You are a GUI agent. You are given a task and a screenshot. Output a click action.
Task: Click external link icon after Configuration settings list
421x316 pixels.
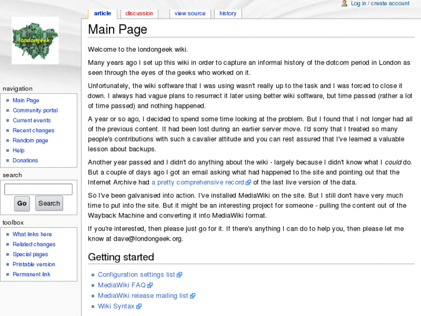coord(180,275)
